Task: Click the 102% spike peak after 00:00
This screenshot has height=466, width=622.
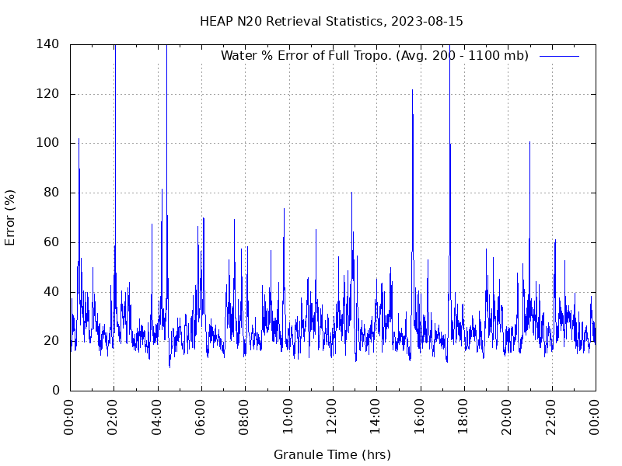Action: click(x=79, y=139)
